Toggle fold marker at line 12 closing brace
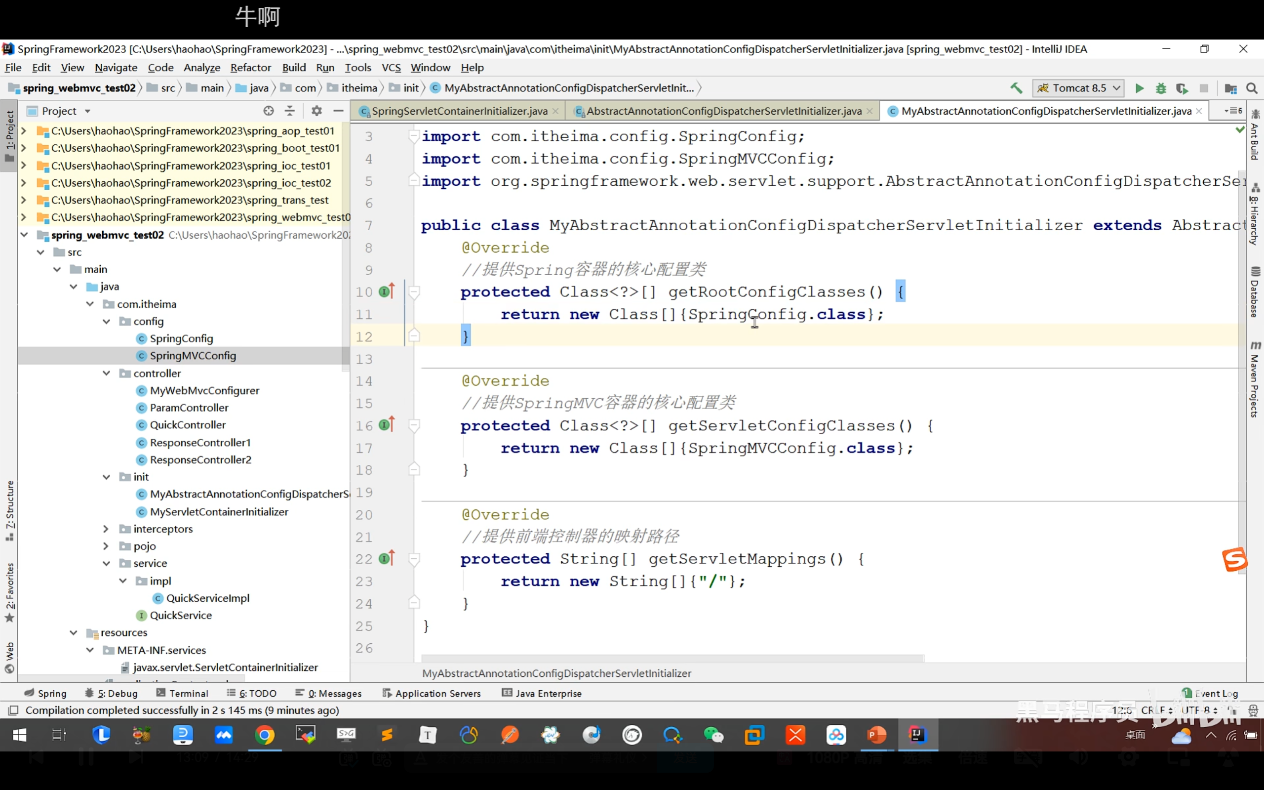1264x790 pixels. click(x=414, y=336)
